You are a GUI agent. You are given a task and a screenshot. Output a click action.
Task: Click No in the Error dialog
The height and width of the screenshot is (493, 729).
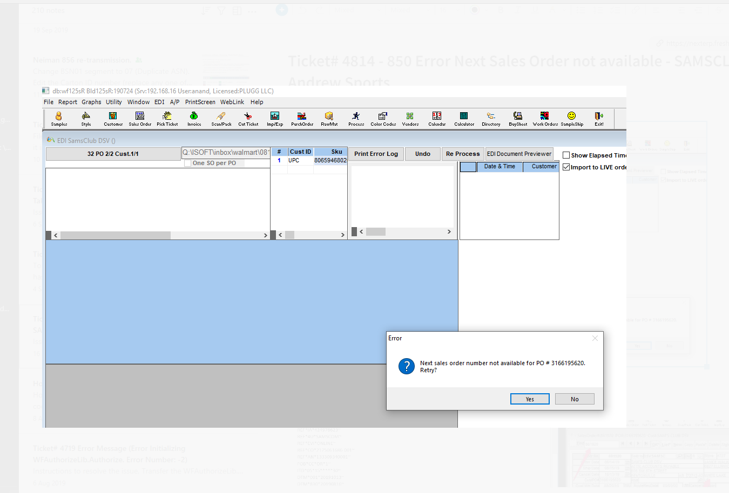(x=575, y=399)
